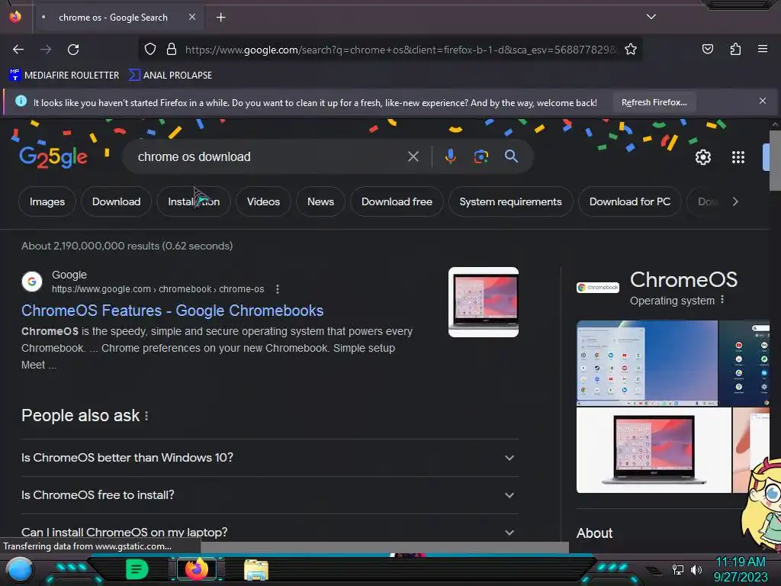Open the volume tray icon
The height and width of the screenshot is (586, 781).
click(x=696, y=569)
